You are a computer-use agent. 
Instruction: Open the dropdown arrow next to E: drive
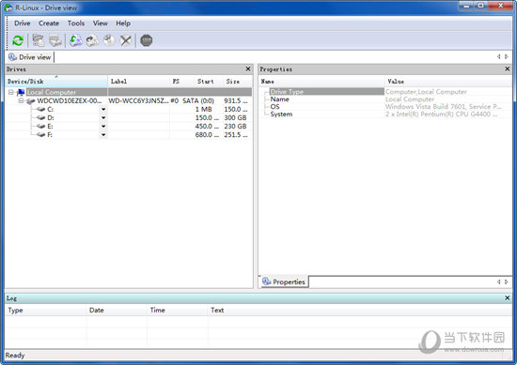[103, 127]
